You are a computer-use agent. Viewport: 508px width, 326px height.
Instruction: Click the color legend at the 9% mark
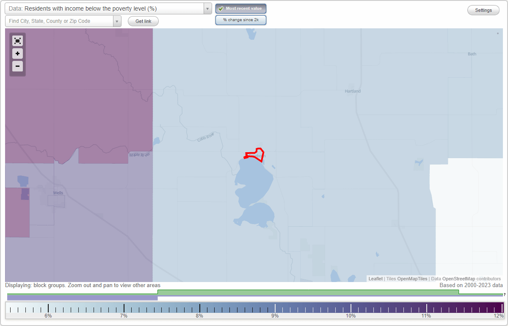[275, 308]
